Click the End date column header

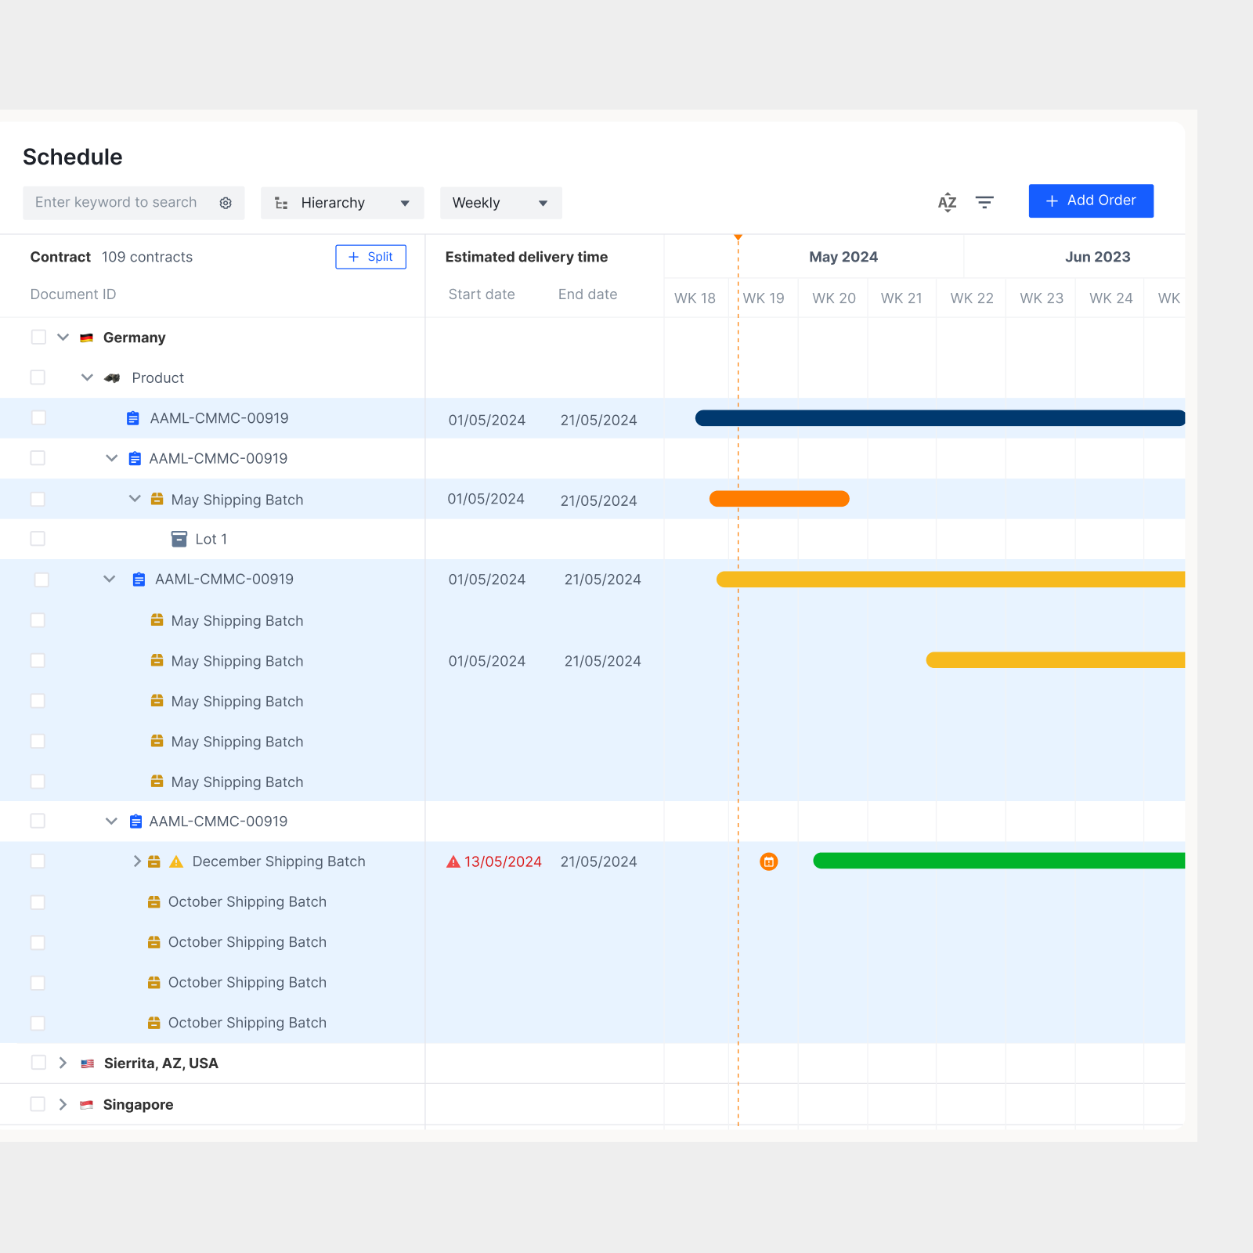(x=587, y=294)
